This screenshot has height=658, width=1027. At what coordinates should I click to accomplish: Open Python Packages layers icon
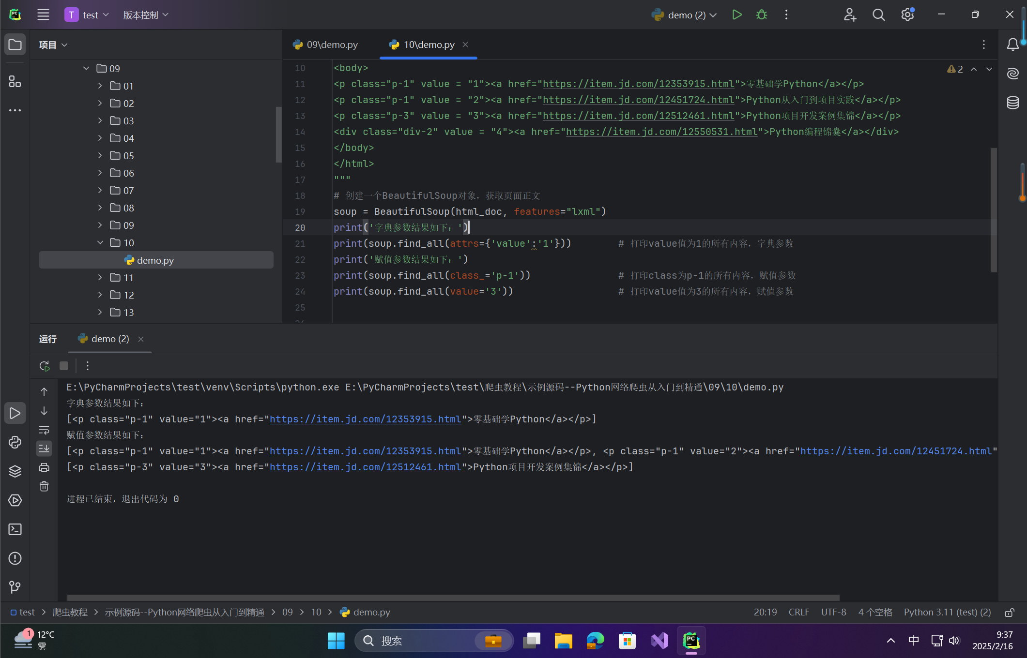tap(15, 471)
